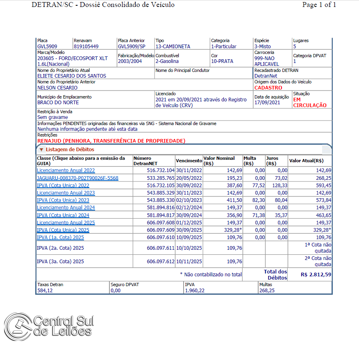Select total debts R$ 2.812,59

316,274
